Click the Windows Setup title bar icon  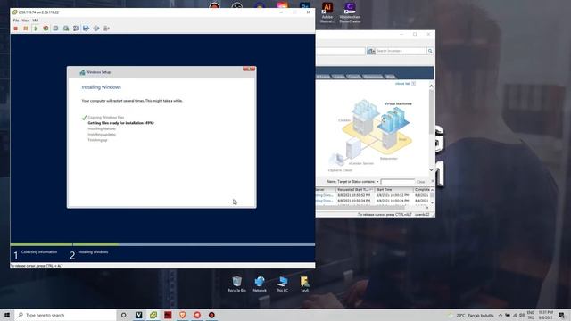click(82, 72)
